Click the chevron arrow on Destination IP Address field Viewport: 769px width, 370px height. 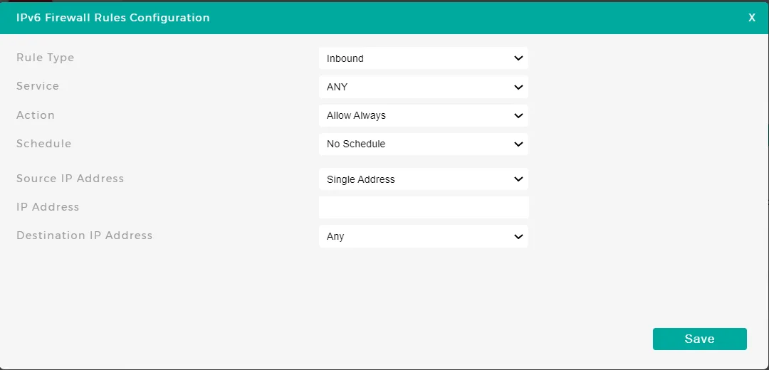518,236
